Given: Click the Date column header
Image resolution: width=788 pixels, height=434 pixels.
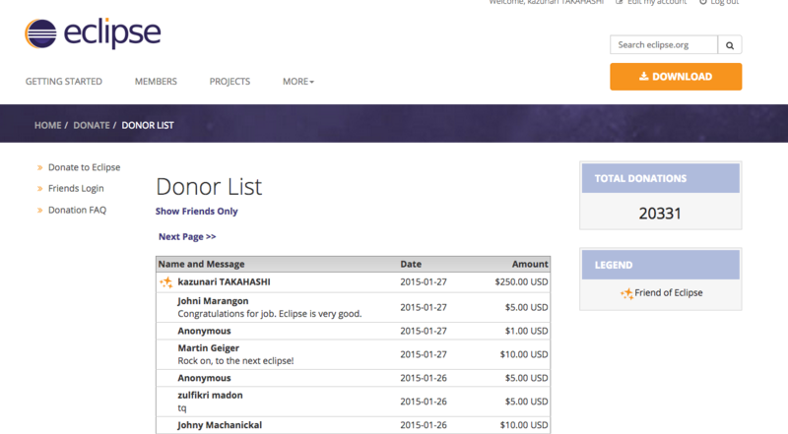Looking at the screenshot, I should click(411, 264).
